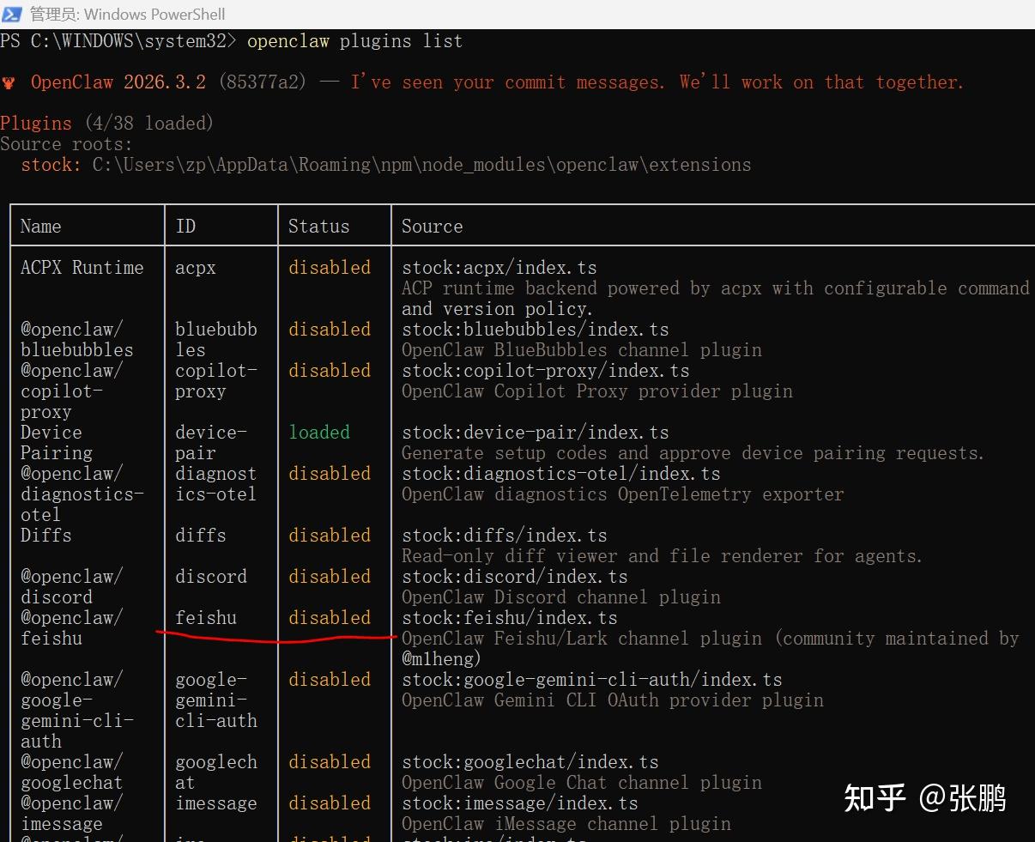The height and width of the screenshot is (842, 1035).
Task: Click the '@openclaw/feishu' name cell
Action: [x=71, y=628]
